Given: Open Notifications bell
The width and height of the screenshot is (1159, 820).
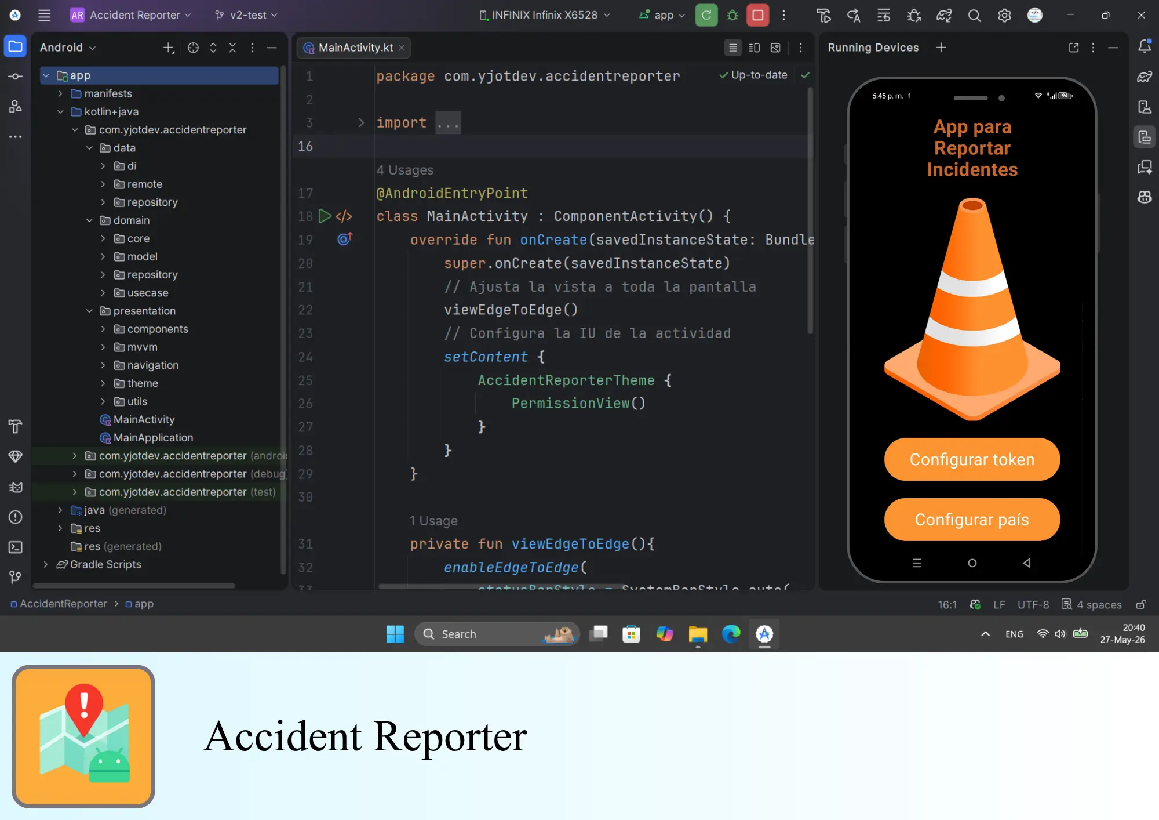Looking at the screenshot, I should [1145, 46].
